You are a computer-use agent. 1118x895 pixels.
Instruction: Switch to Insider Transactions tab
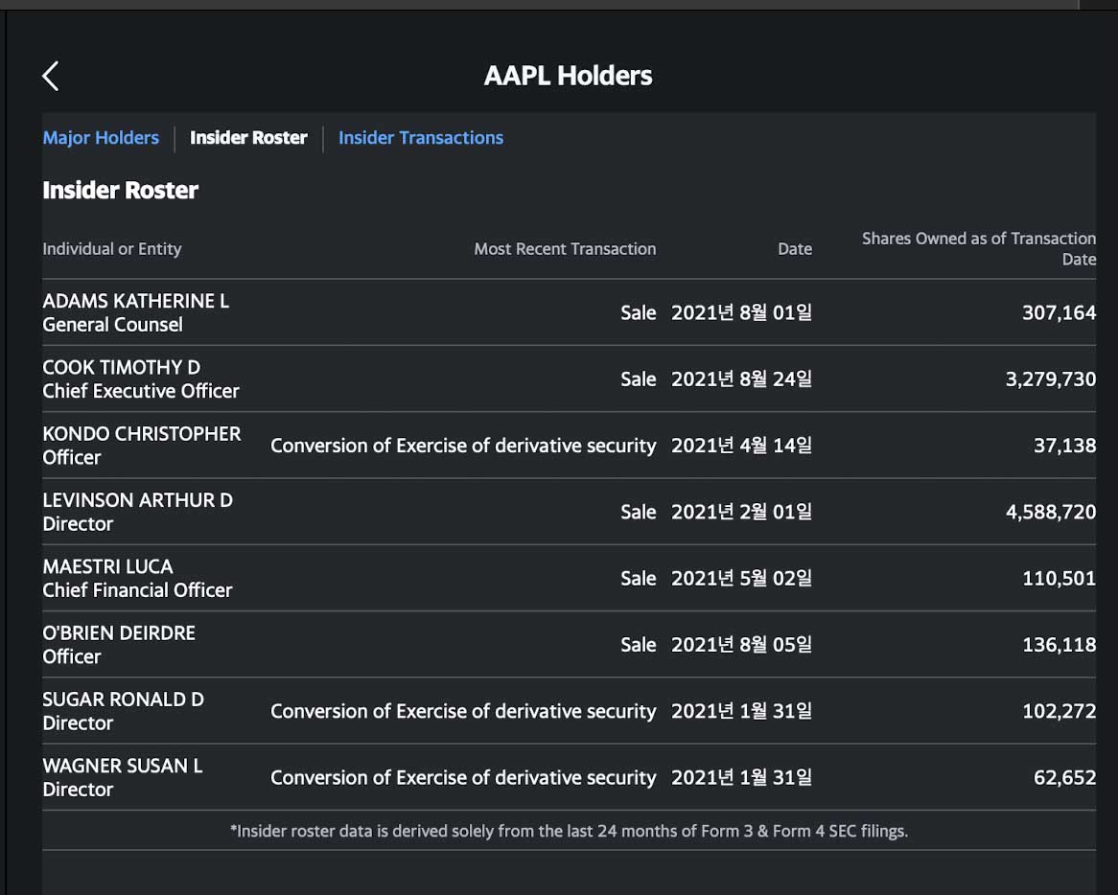[x=421, y=138]
